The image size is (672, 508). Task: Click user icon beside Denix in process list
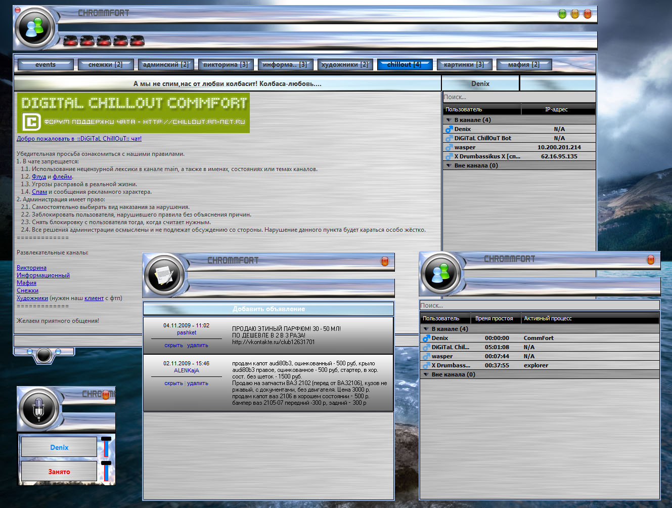[x=426, y=338]
